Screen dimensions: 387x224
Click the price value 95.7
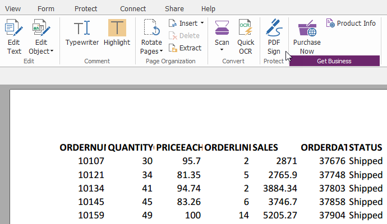tap(191, 161)
